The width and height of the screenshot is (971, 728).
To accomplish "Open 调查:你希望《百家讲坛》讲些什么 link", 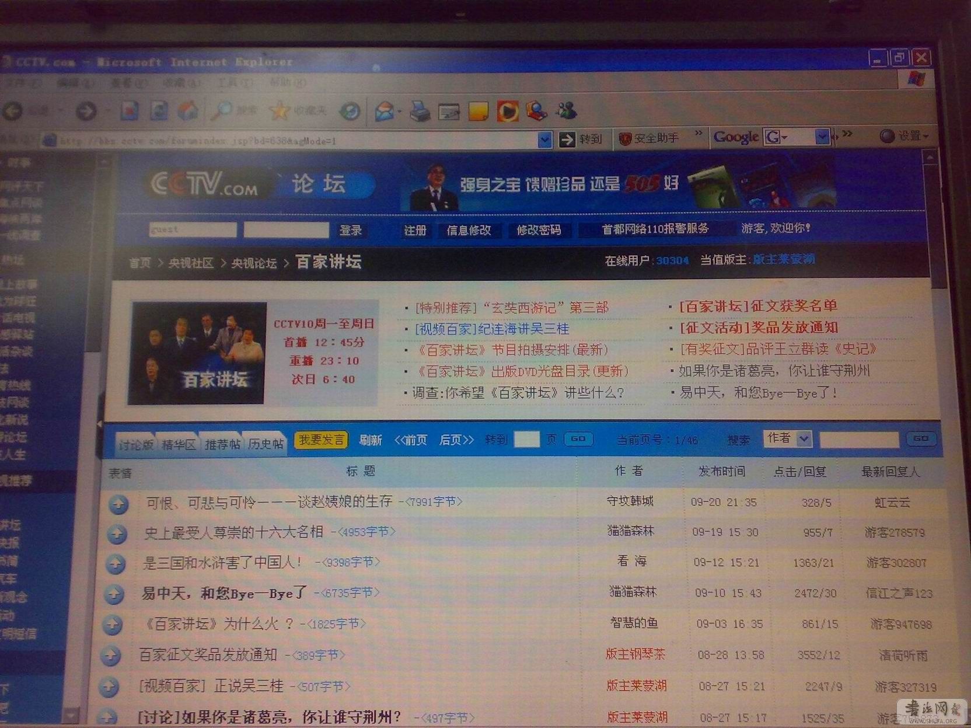I will point(518,393).
